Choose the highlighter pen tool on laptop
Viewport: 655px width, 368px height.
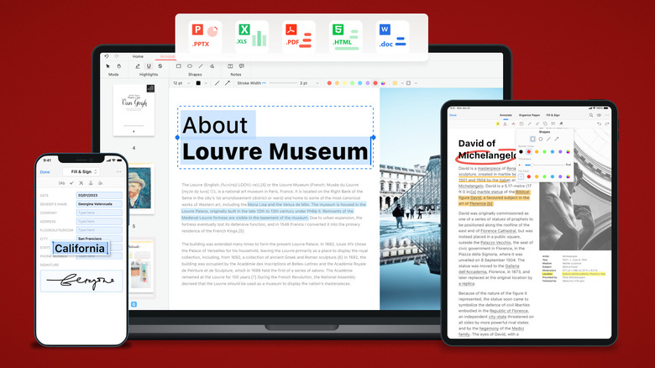(x=138, y=66)
